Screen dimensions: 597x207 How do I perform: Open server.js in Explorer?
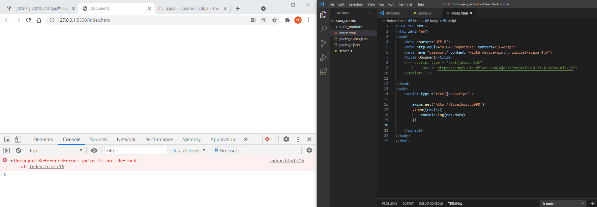click(x=345, y=51)
